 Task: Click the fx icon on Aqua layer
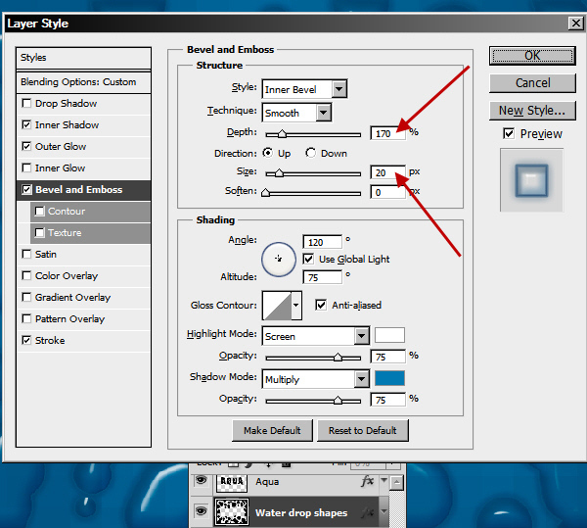coord(367,482)
